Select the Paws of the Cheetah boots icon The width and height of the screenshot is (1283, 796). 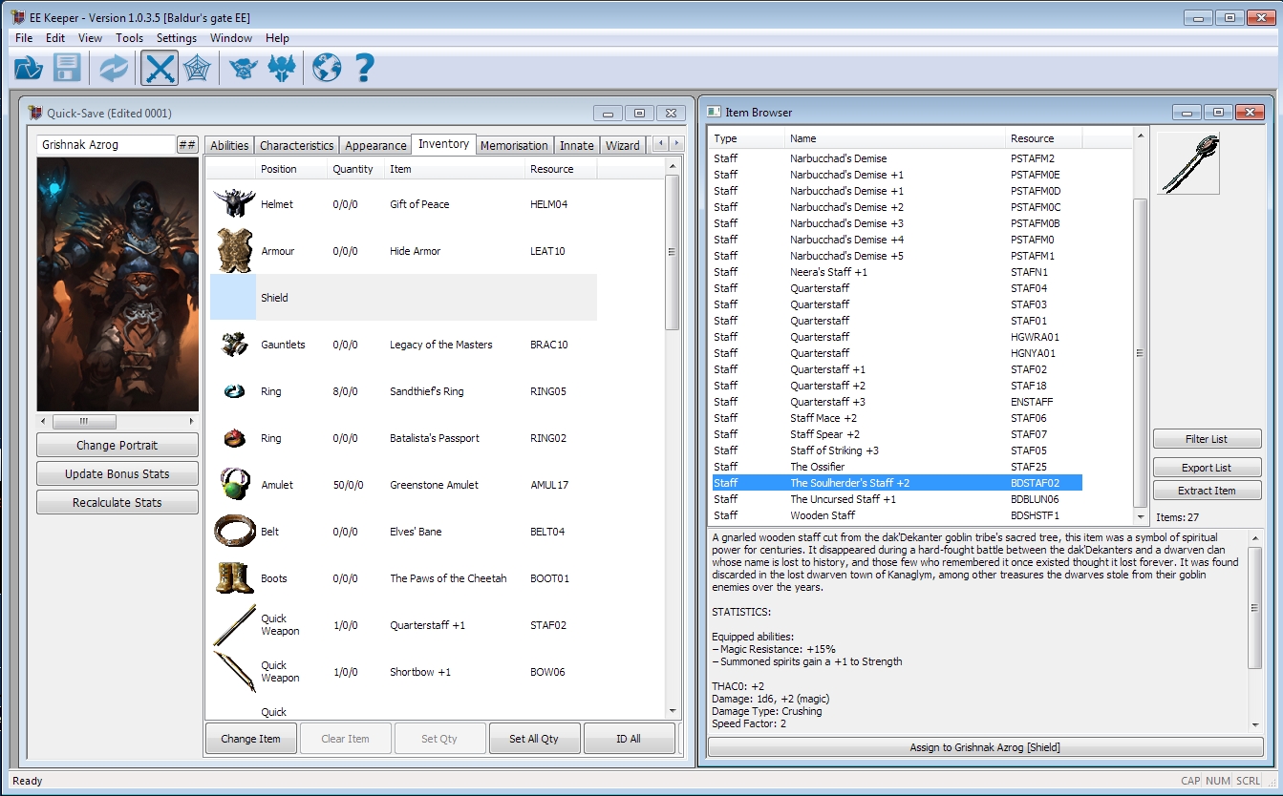[233, 577]
